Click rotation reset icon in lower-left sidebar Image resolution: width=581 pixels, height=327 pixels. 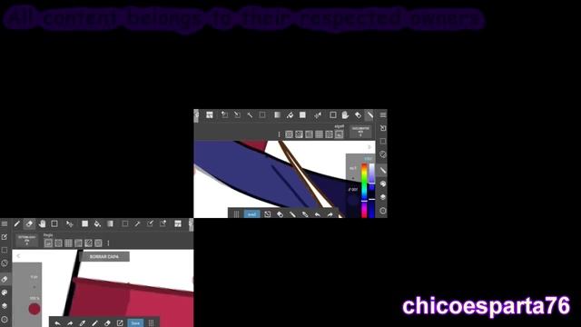pos(5,263)
